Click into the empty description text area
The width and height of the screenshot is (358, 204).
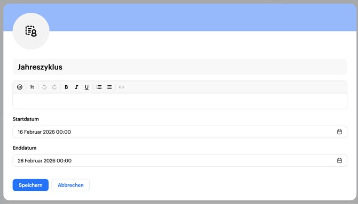coord(180,101)
